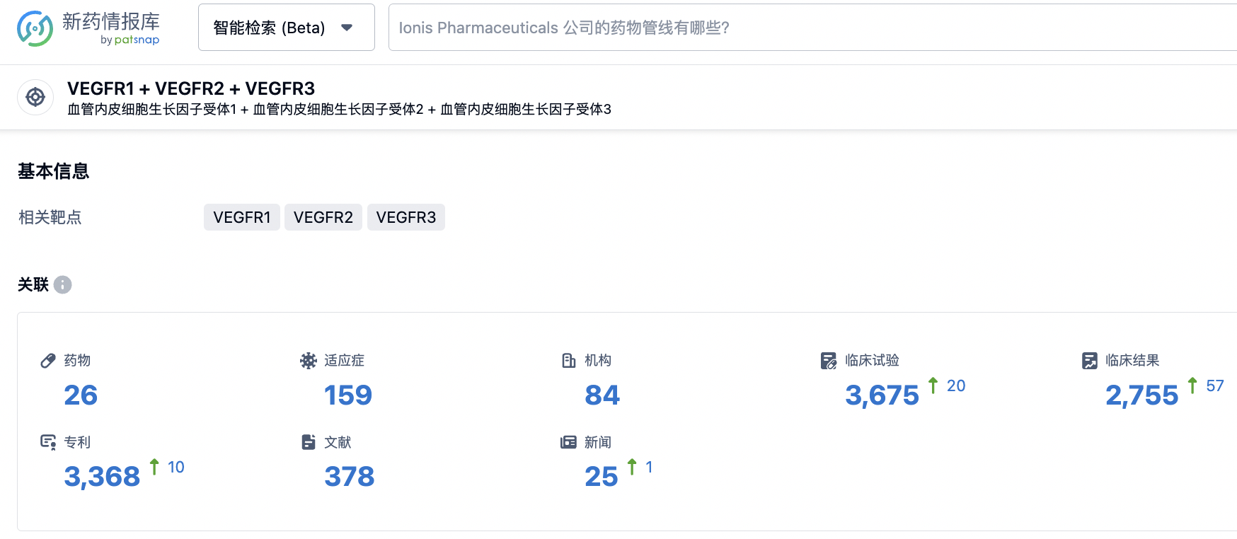Open the 智能检索 (Beta) dropdown

pyautogui.click(x=286, y=28)
